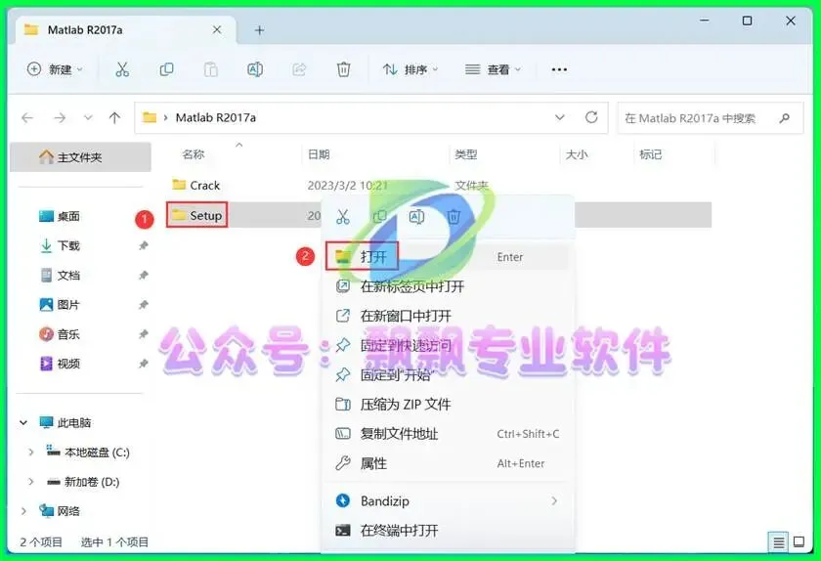Open recent locations dropdown arrow
This screenshot has height=561, width=821.
click(x=88, y=118)
